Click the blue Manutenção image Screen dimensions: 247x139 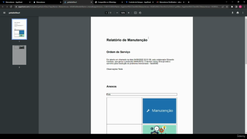(x=159, y=111)
